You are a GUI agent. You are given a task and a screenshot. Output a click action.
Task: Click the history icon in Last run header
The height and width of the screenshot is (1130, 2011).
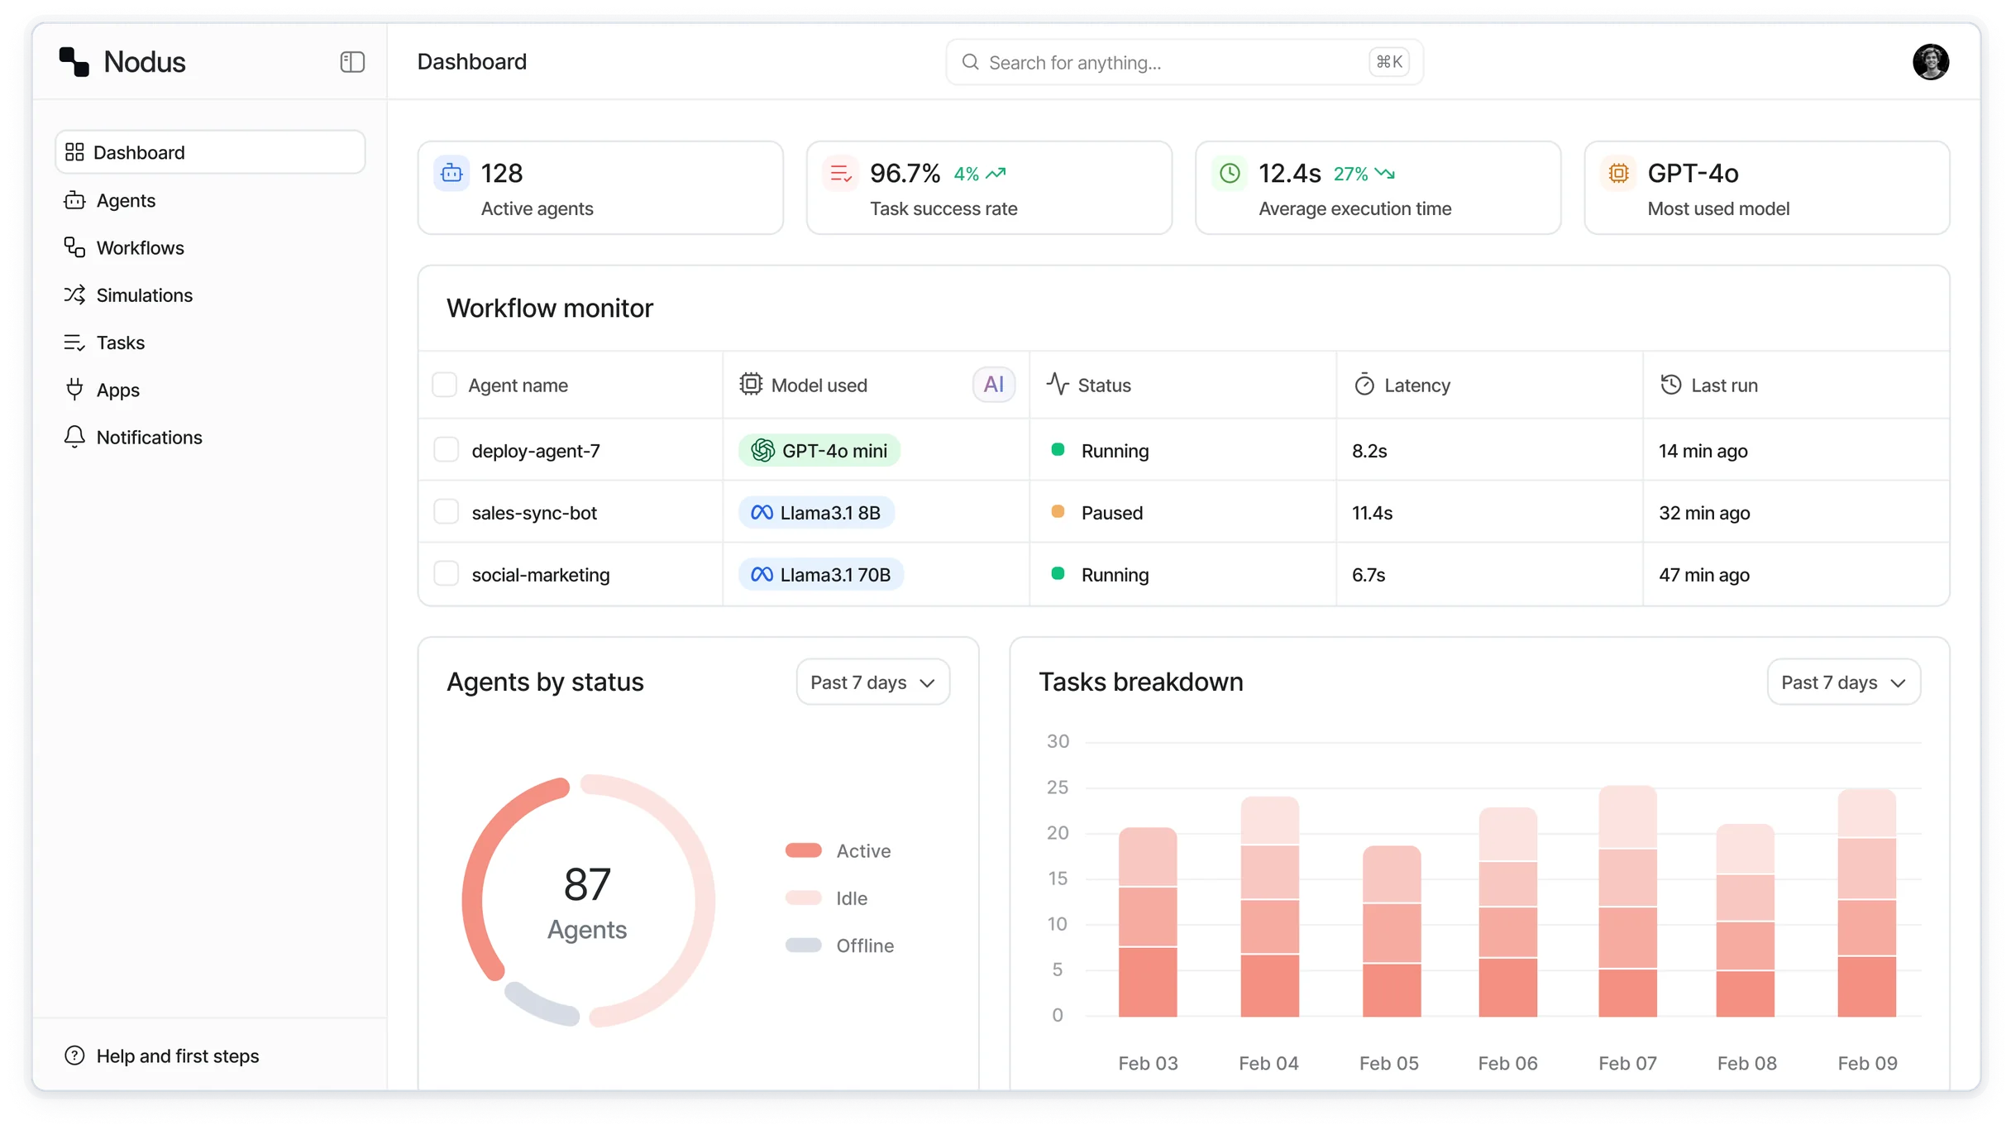tap(1670, 385)
